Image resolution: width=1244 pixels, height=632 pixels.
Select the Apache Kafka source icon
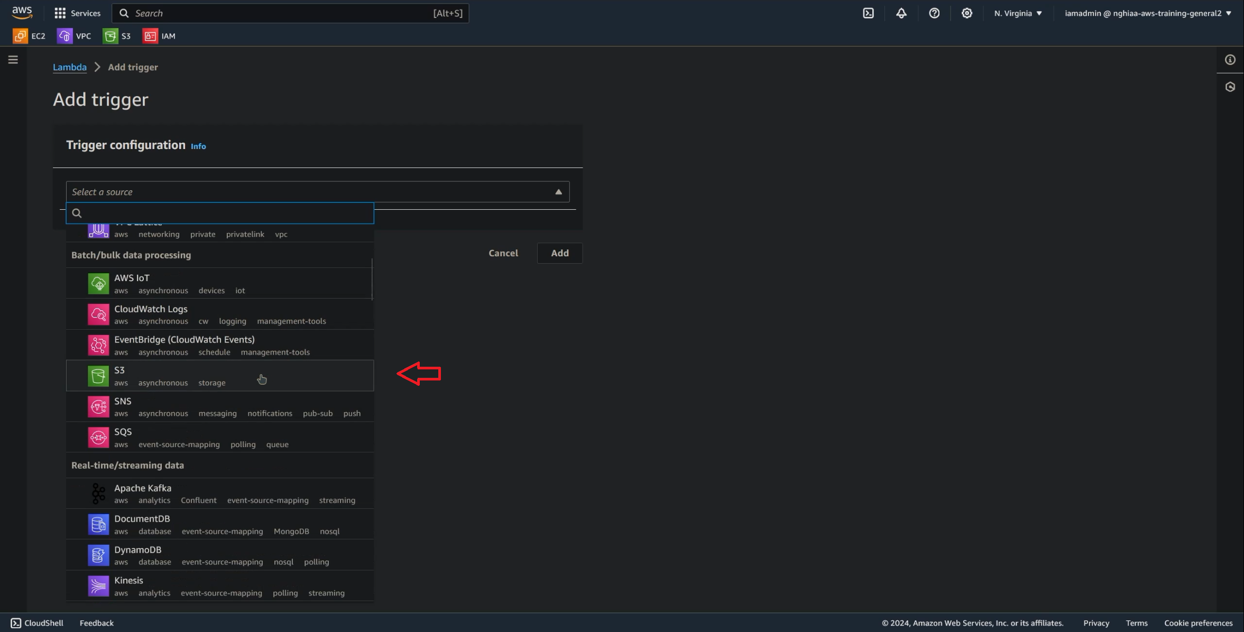tap(98, 494)
